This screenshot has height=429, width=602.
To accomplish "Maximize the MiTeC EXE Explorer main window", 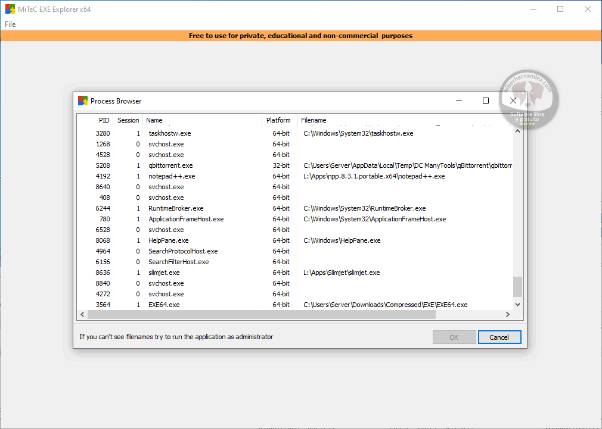I will tap(560, 9).
